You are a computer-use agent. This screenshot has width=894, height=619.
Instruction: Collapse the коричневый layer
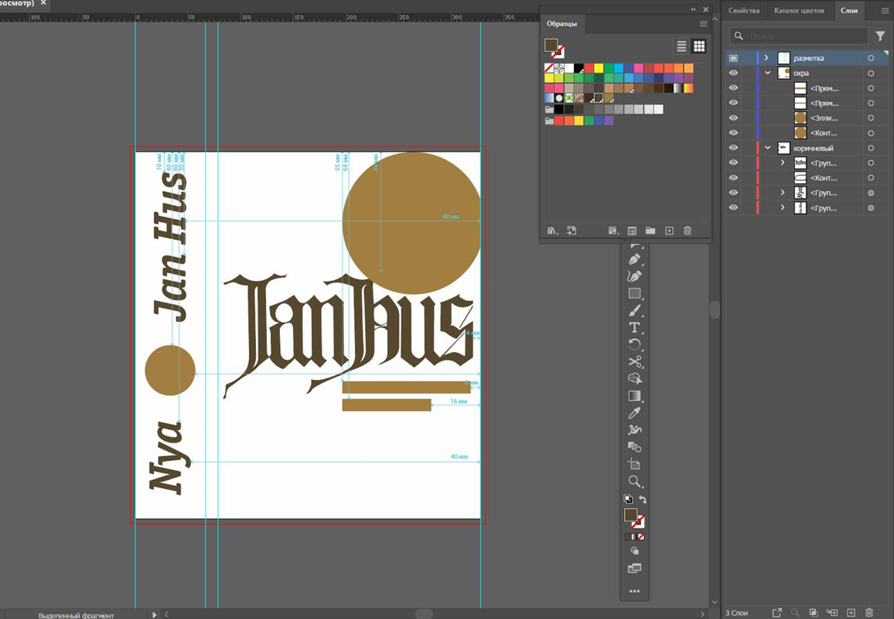click(x=767, y=148)
